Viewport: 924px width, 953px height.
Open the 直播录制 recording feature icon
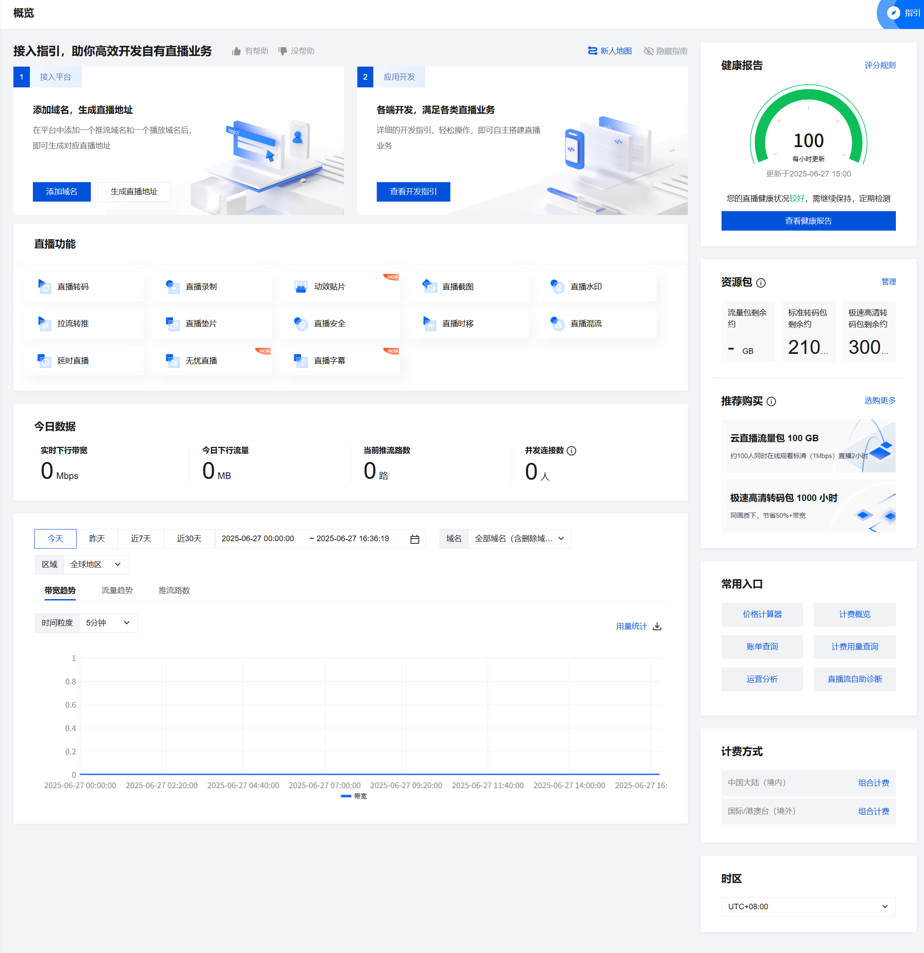click(173, 286)
